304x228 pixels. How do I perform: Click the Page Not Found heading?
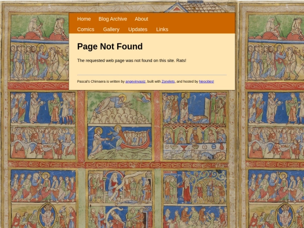pyautogui.click(x=110, y=47)
